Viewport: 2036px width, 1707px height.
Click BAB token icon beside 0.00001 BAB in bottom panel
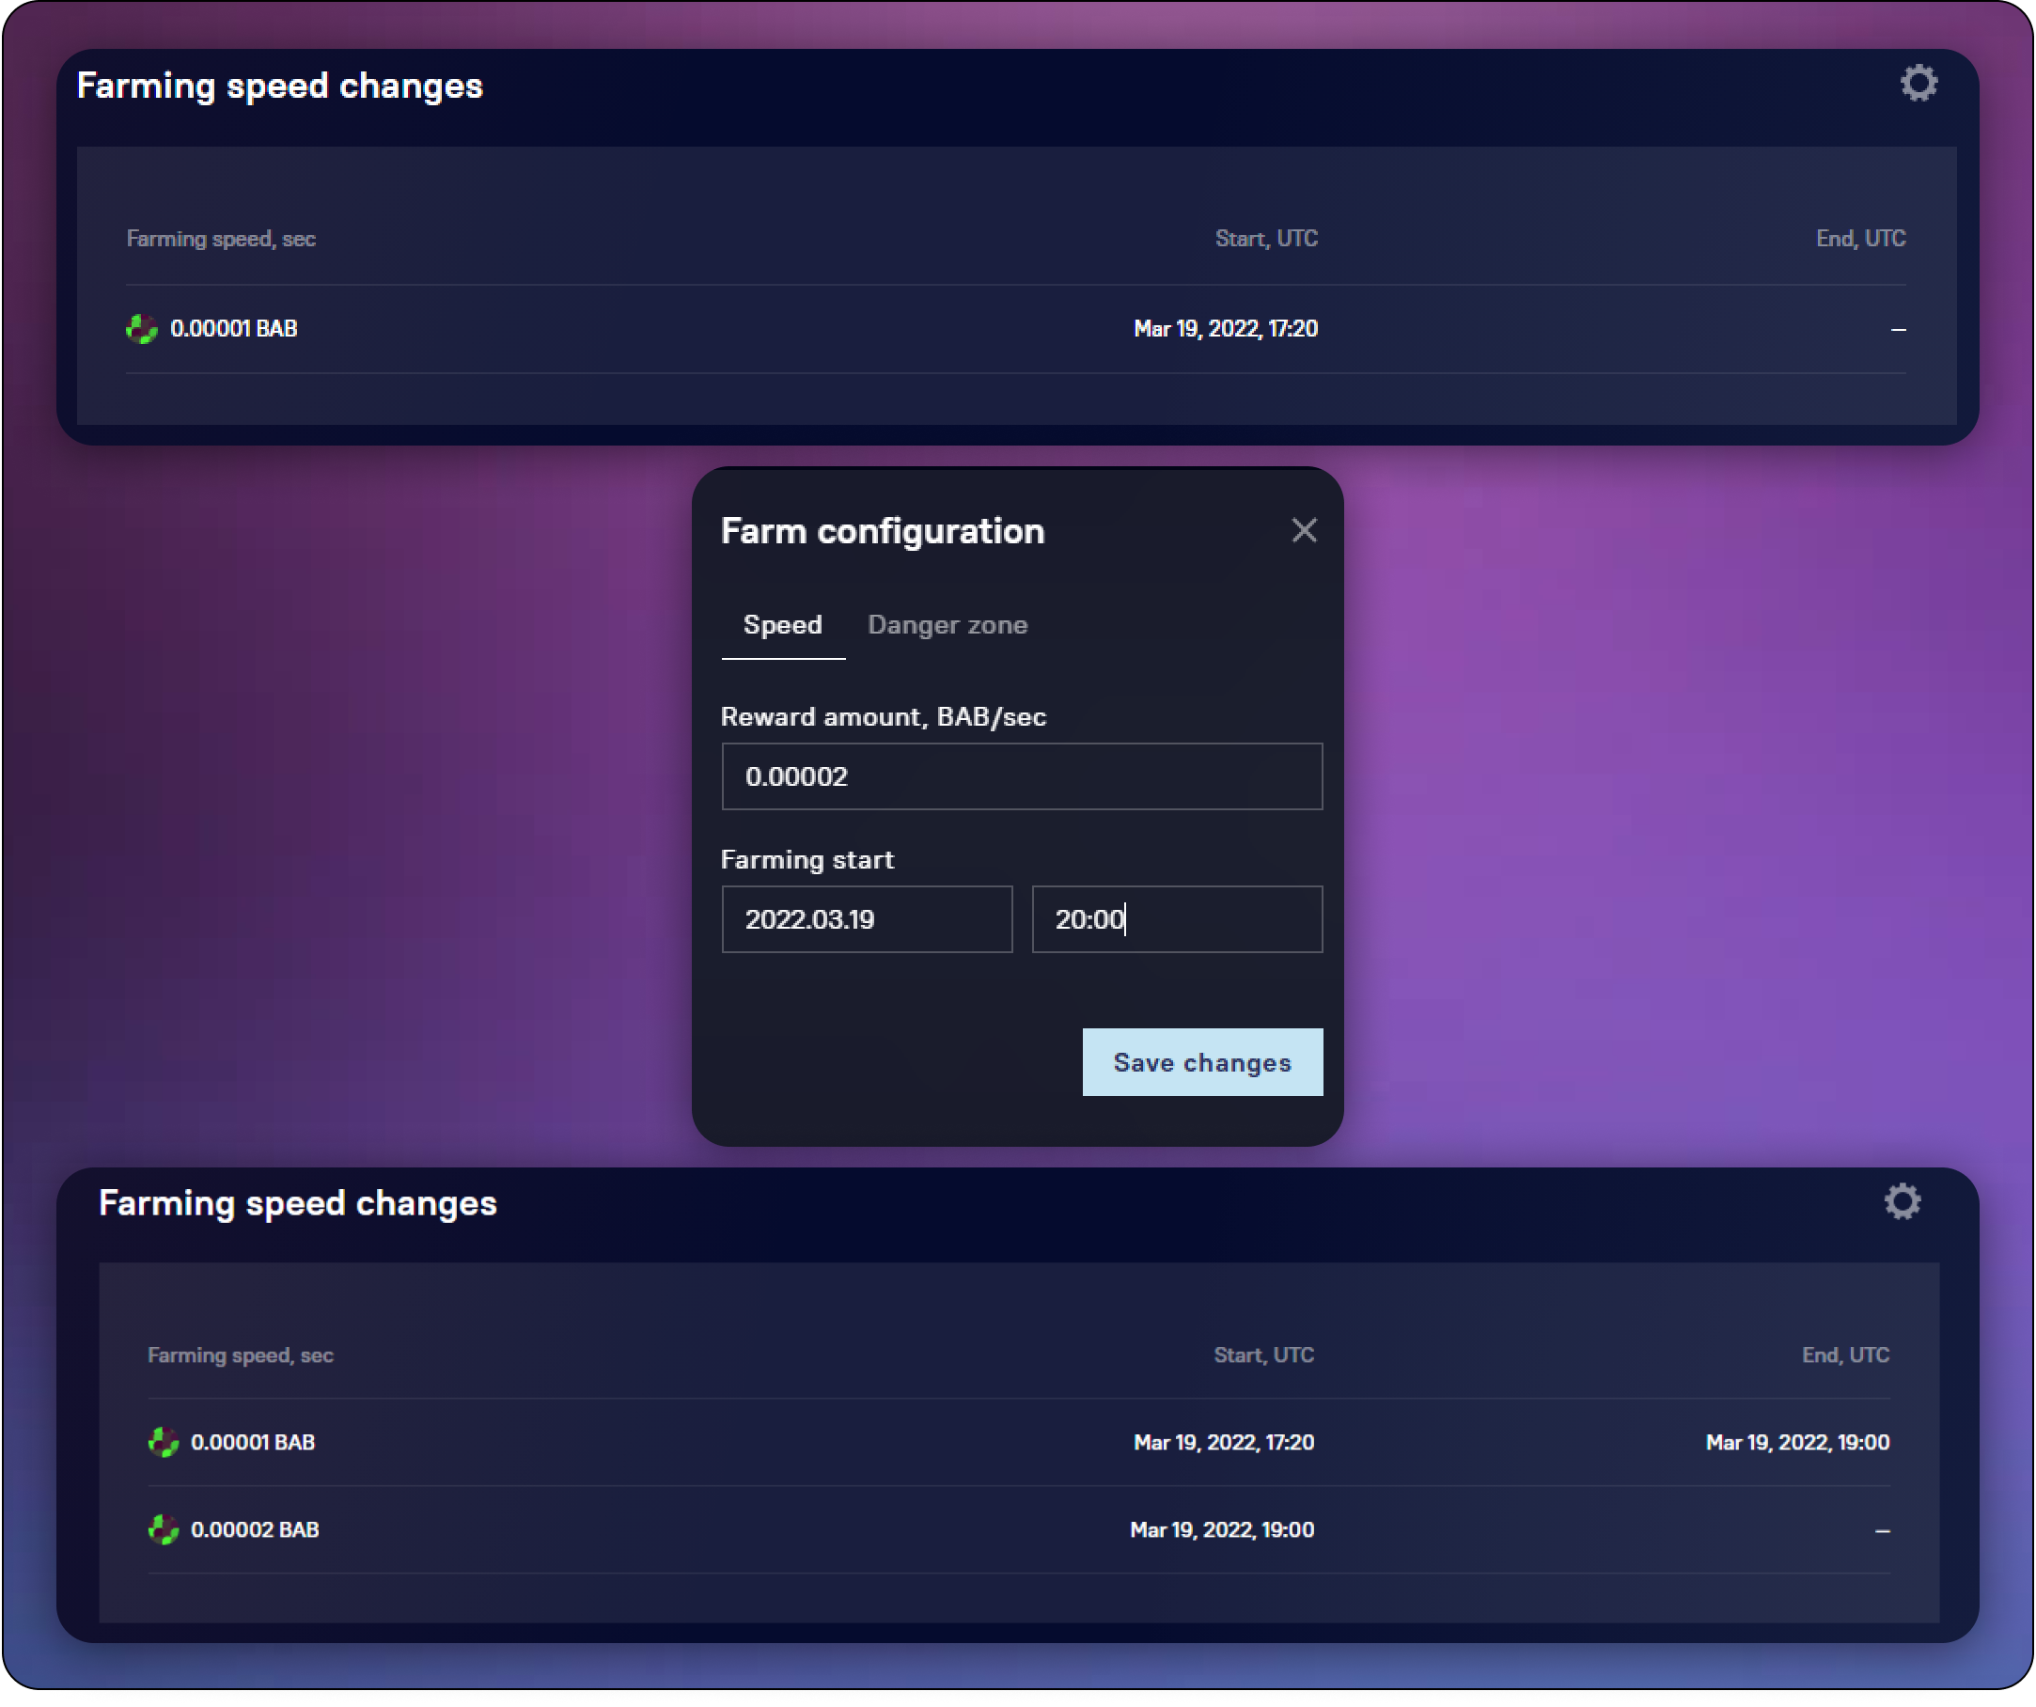coord(163,1442)
